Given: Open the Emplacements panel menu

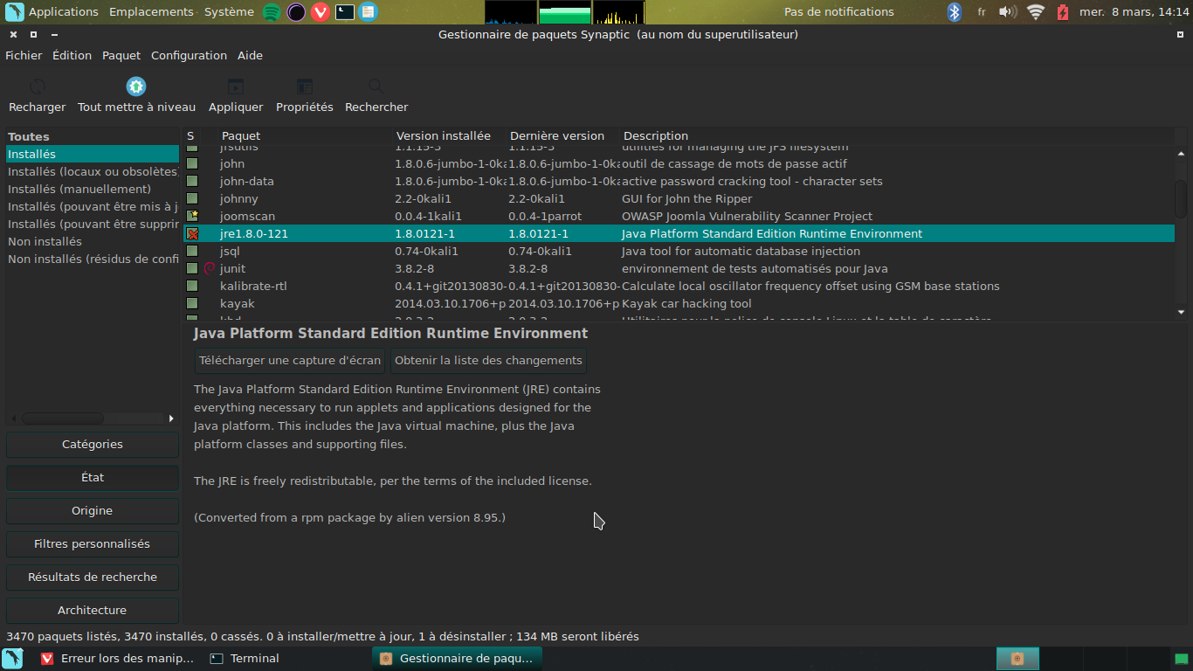Looking at the screenshot, I should pos(152,12).
